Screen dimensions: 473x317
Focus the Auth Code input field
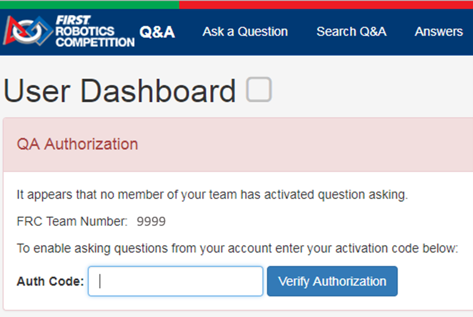click(x=176, y=281)
